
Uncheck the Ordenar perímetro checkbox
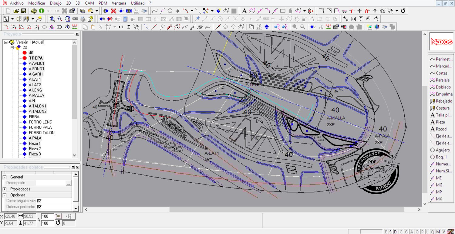point(39,207)
